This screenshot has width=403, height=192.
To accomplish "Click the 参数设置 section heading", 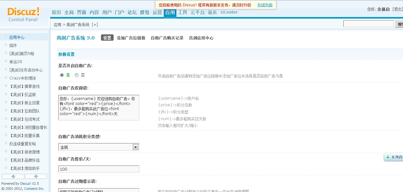I will tap(67, 54).
